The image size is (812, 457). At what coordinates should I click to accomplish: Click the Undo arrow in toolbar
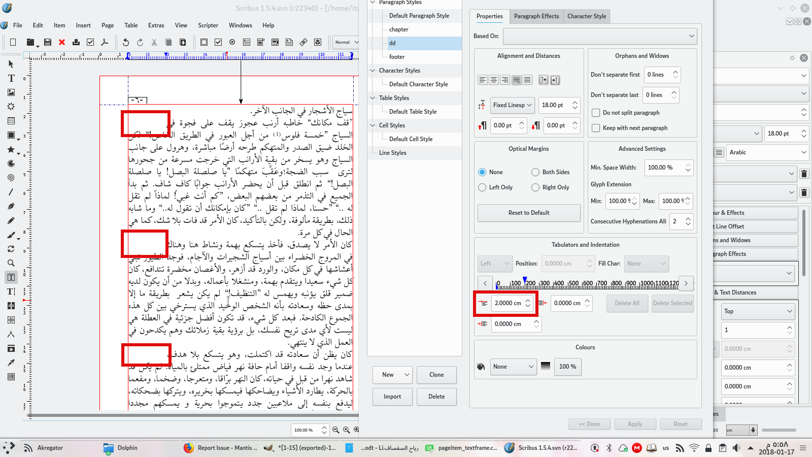[126, 42]
